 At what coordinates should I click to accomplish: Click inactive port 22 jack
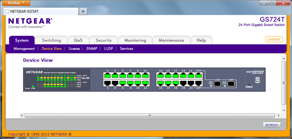click(191, 83)
